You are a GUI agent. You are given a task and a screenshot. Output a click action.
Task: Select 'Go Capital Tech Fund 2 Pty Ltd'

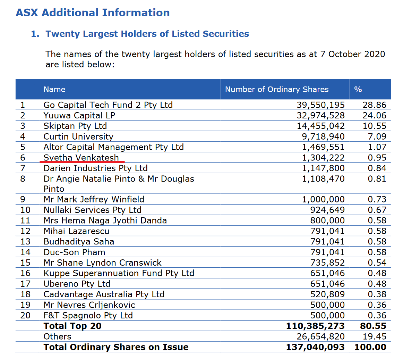(108, 105)
